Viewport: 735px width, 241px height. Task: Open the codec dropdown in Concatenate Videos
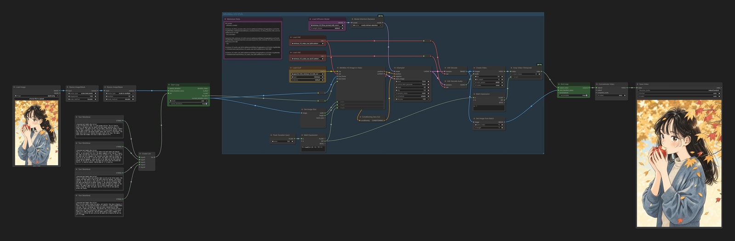(x=611, y=96)
